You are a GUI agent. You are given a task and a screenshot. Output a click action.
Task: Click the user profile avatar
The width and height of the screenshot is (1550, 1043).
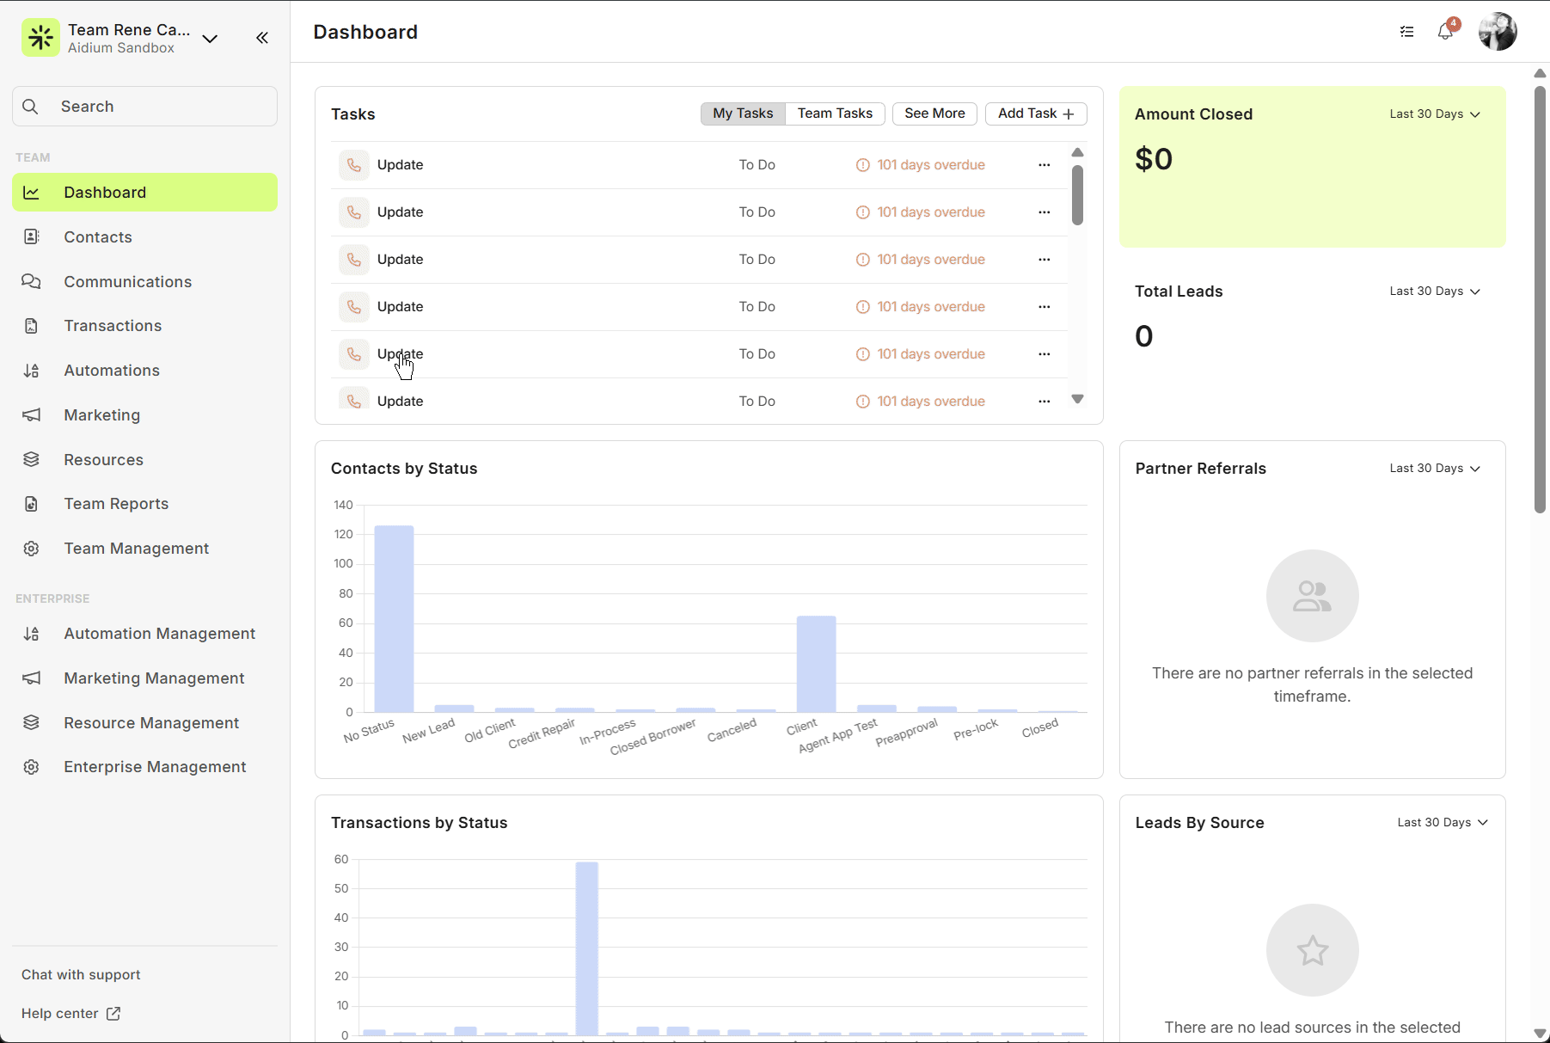[1497, 32]
